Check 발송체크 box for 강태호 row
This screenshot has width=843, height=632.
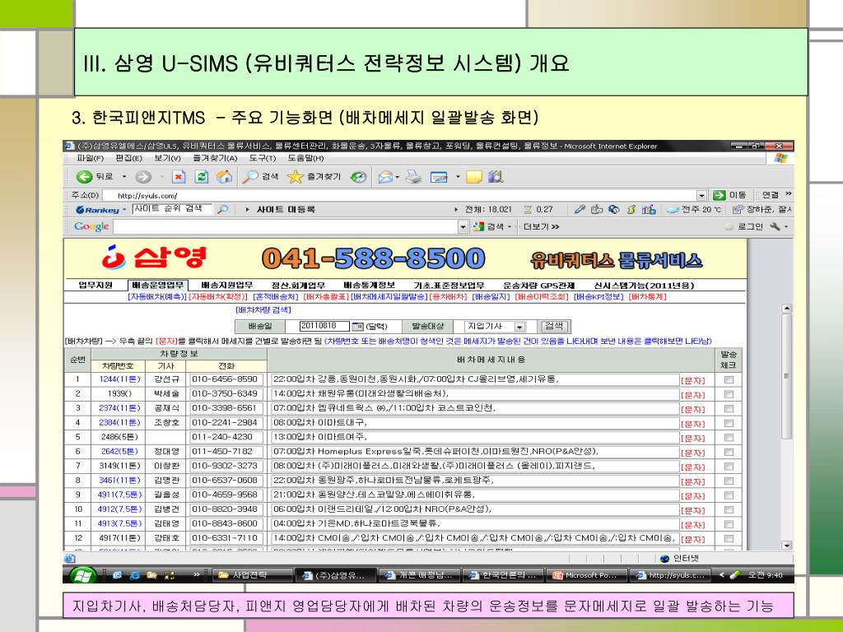729,538
